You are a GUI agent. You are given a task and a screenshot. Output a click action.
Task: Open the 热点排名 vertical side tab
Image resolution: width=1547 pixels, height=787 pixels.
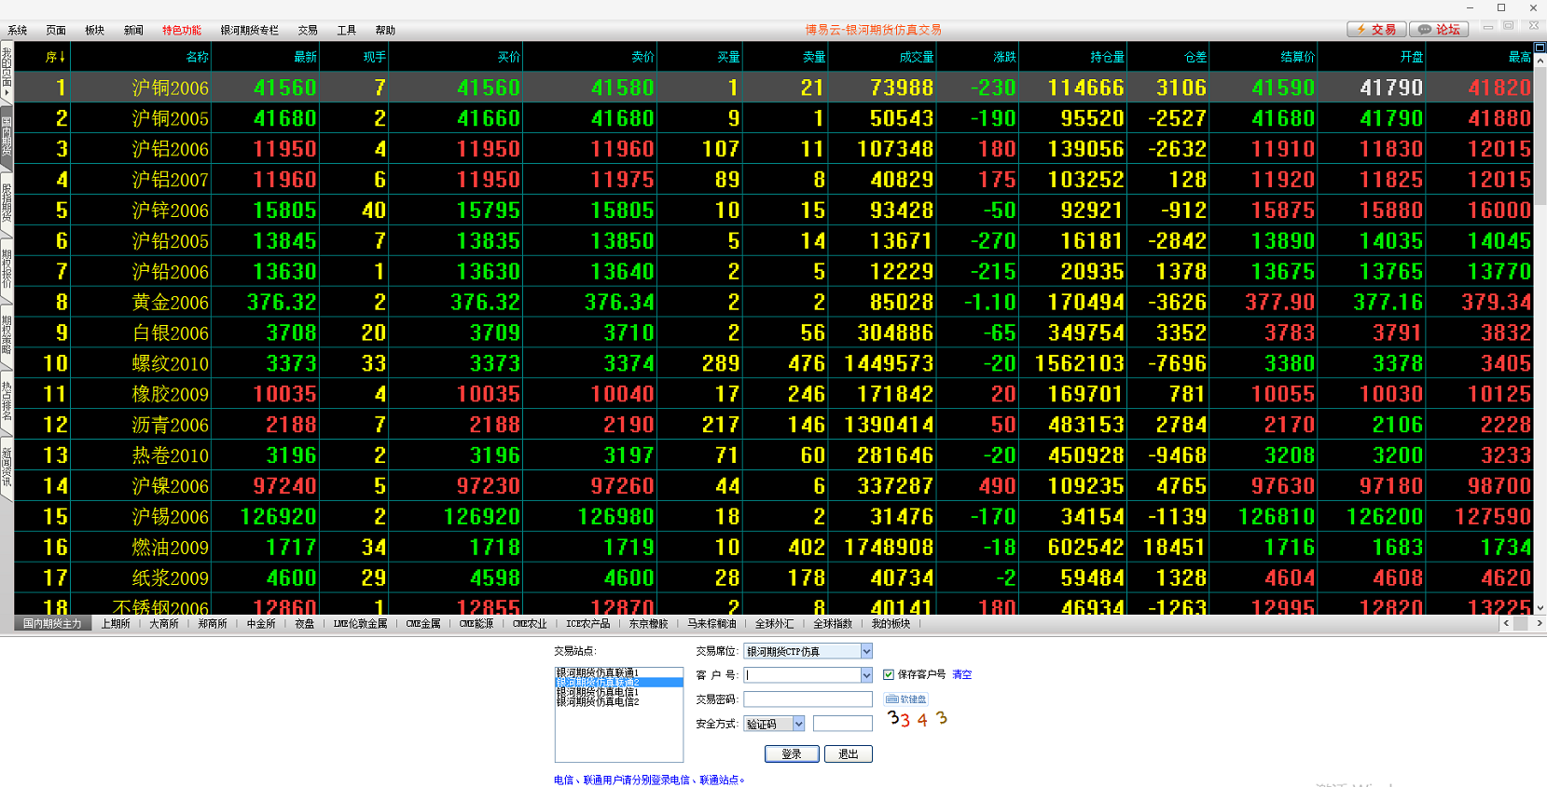point(7,401)
